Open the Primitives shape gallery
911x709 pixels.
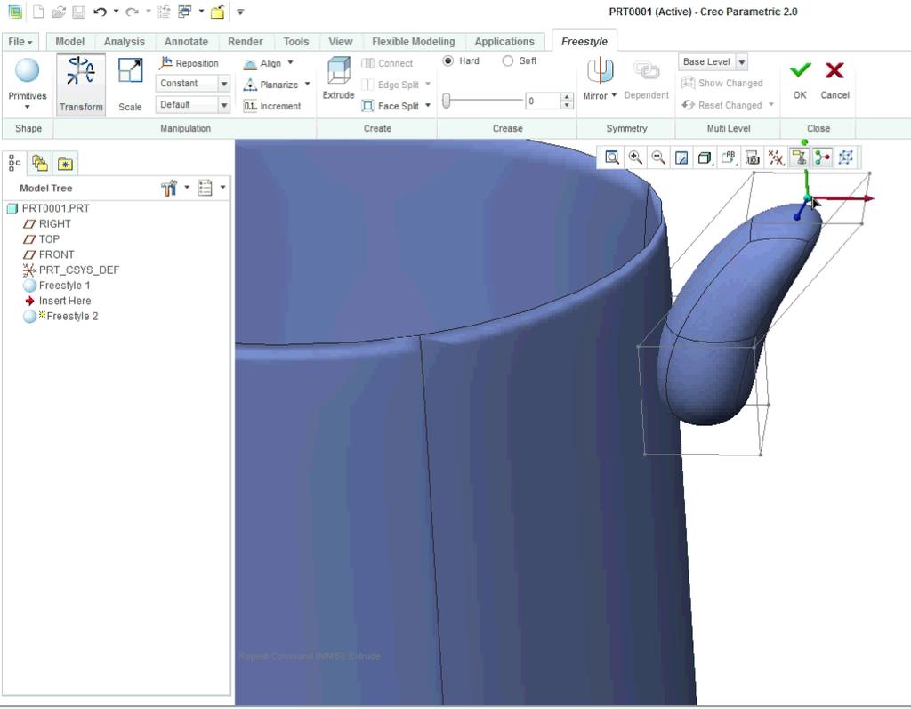(28, 84)
